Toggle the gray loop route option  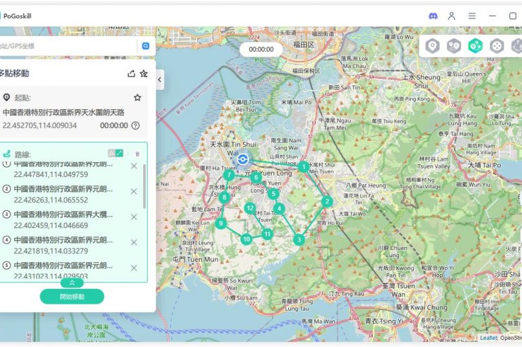111,153
